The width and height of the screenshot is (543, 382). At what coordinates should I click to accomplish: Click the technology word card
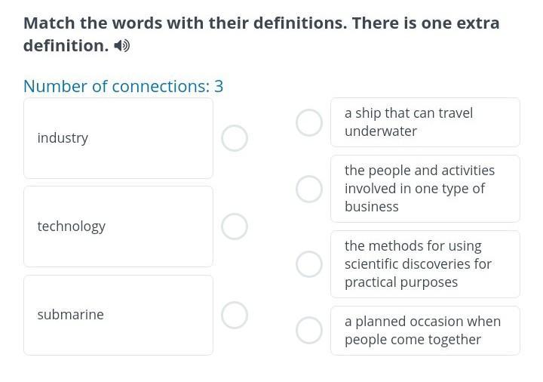click(x=118, y=226)
